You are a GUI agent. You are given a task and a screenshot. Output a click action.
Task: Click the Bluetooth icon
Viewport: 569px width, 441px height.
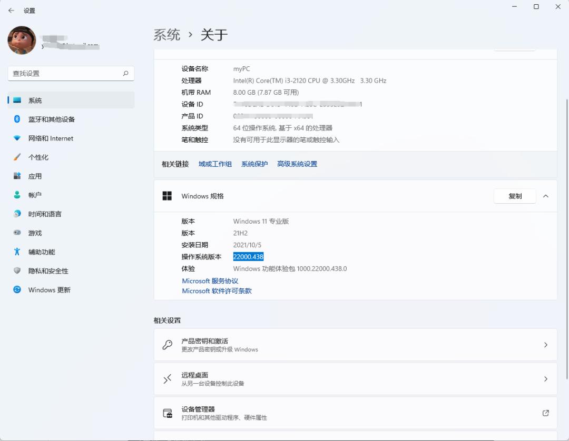coord(17,119)
